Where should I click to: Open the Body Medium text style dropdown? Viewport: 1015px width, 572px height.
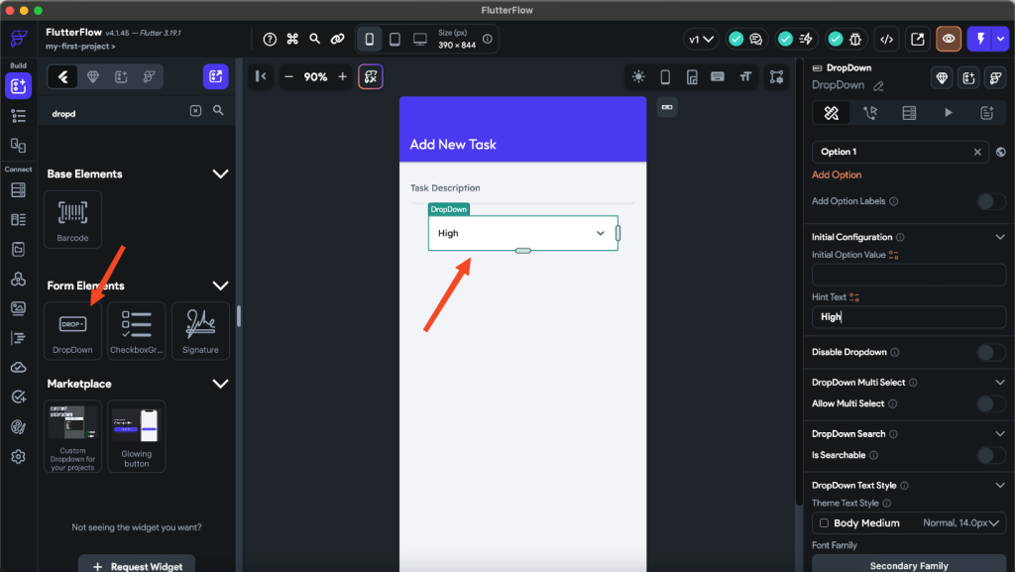(909, 522)
